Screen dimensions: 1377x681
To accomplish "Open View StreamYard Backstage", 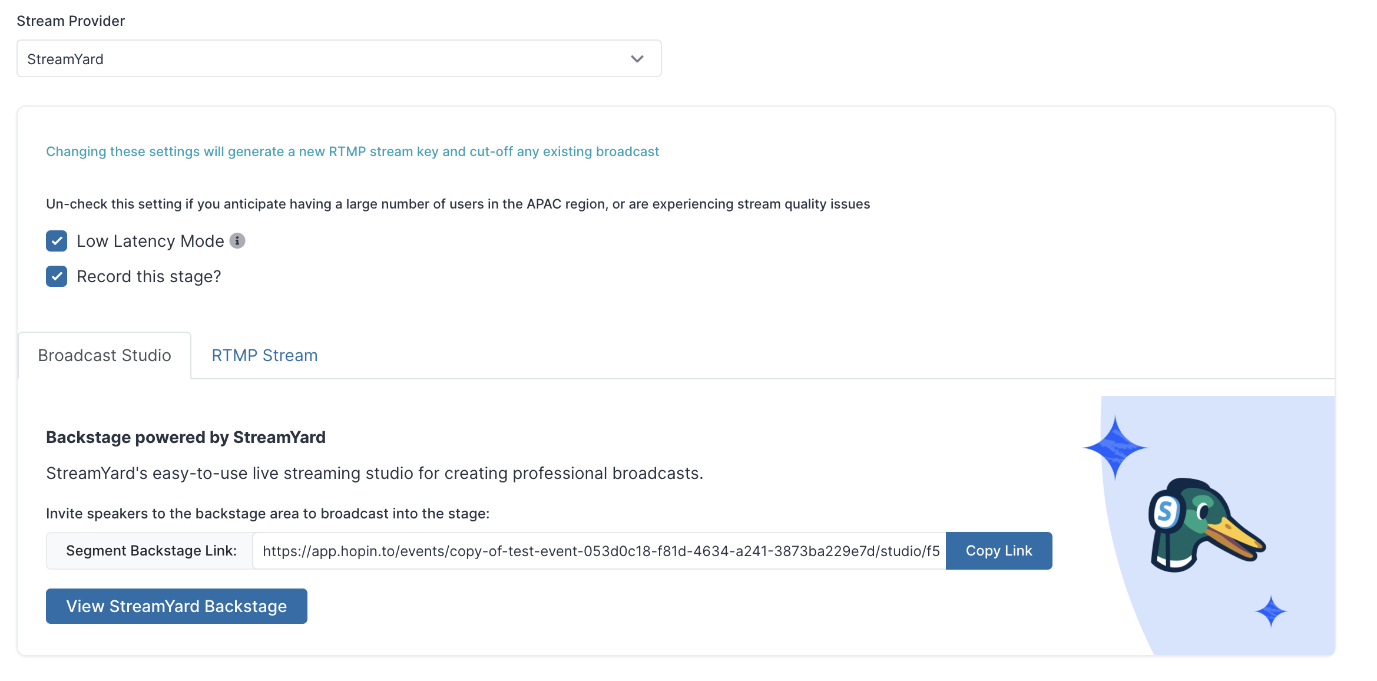I will (x=177, y=606).
